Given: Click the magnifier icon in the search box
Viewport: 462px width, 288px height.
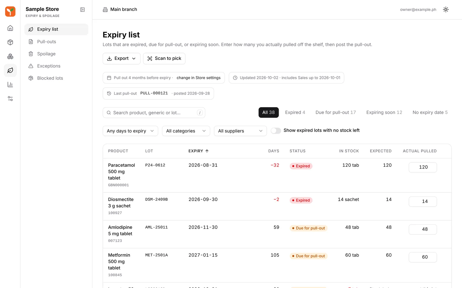Looking at the screenshot, I should point(109,113).
